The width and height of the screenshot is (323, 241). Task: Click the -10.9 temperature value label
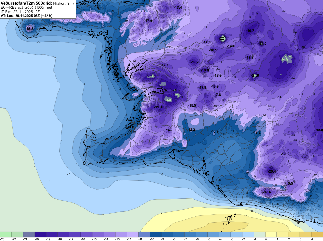[x=215, y=132]
